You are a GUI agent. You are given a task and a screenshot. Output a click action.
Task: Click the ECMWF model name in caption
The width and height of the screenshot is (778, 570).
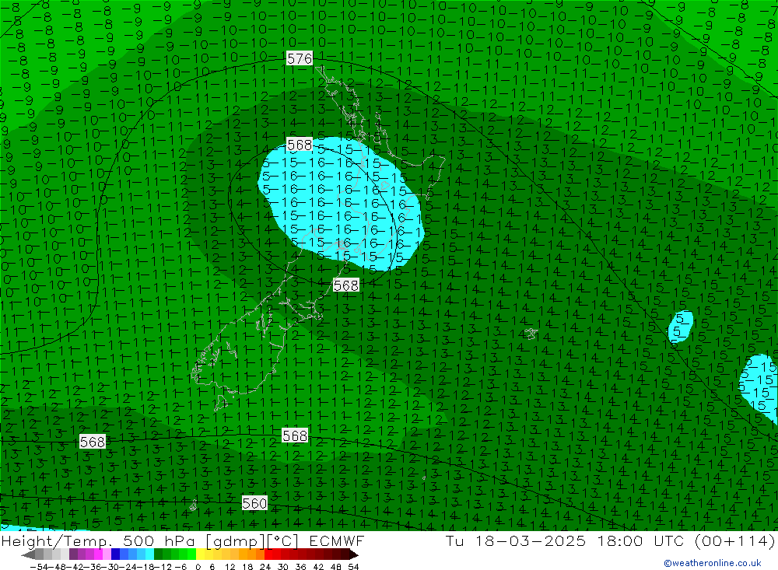337,540
